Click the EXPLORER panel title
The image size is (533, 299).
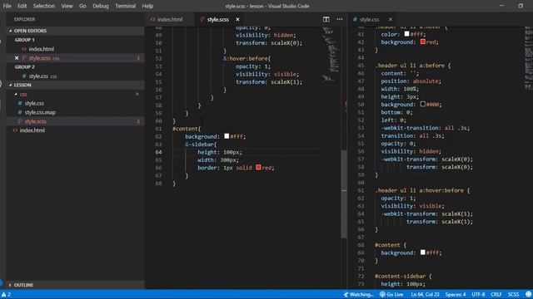tap(24, 19)
